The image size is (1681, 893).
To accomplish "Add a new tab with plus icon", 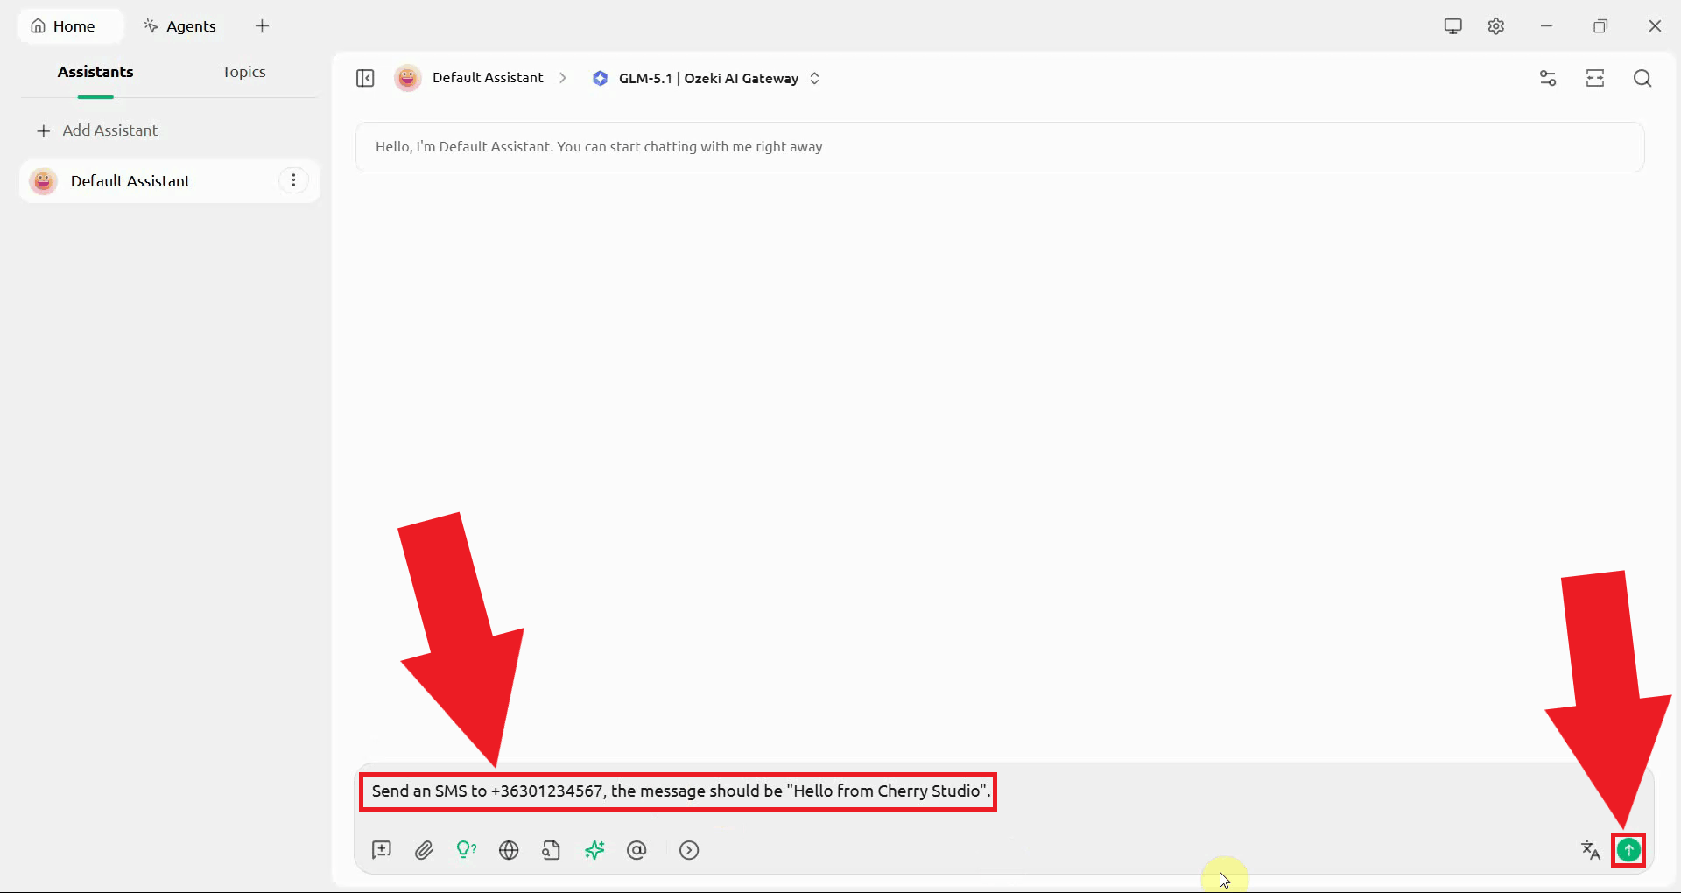I will [x=262, y=26].
